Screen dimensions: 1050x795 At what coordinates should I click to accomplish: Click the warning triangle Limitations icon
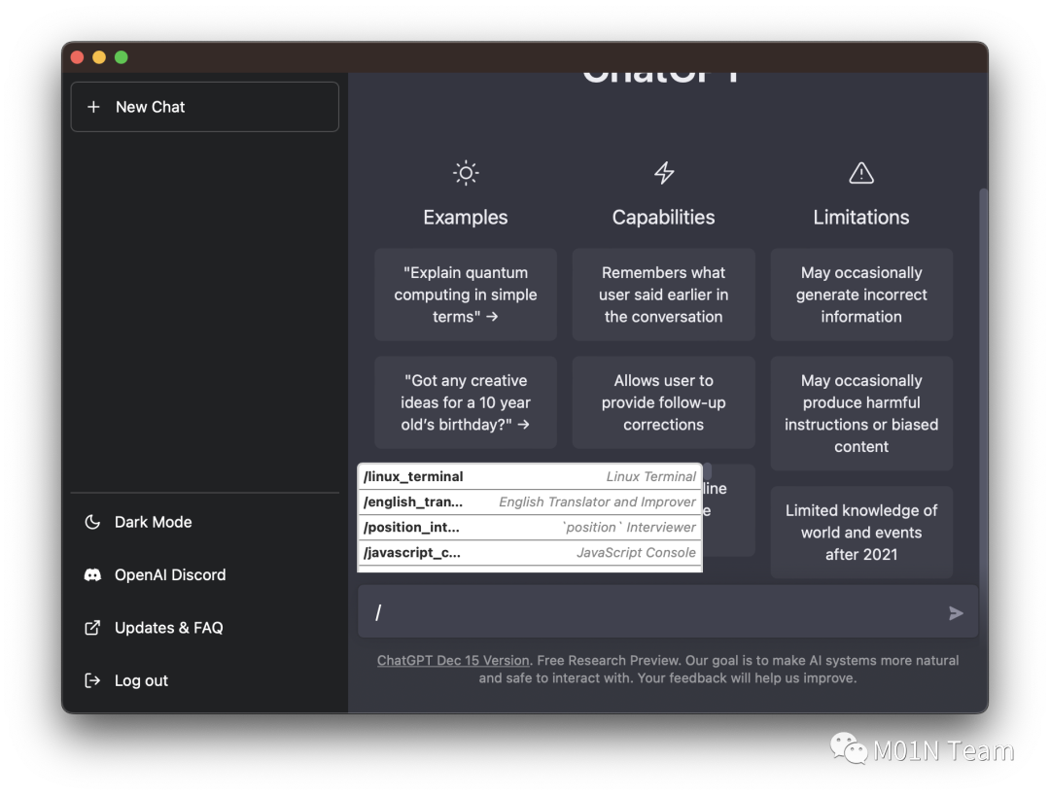[861, 173]
